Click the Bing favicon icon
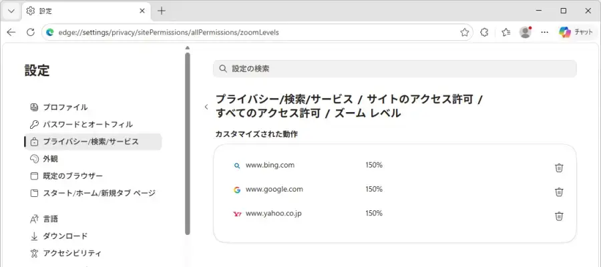The height and width of the screenshot is (267, 601). coord(237,166)
